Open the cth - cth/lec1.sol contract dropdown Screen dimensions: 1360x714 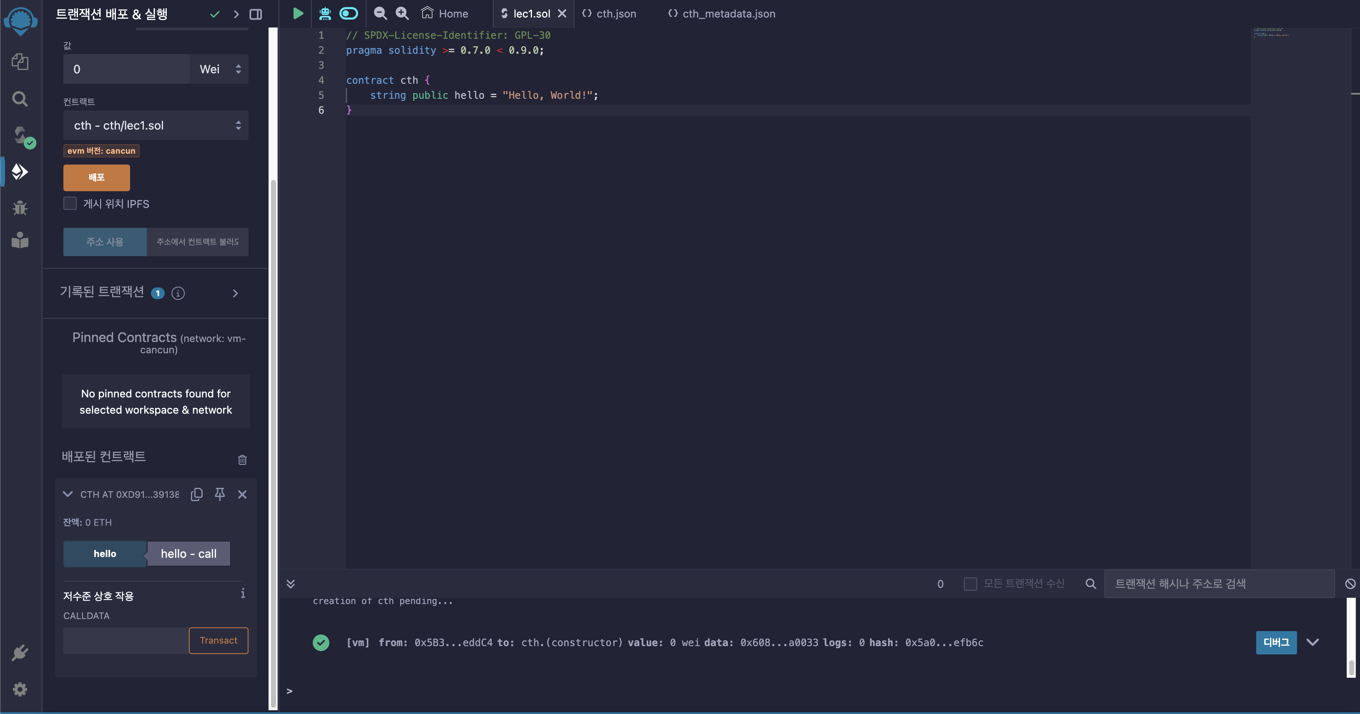coord(156,125)
